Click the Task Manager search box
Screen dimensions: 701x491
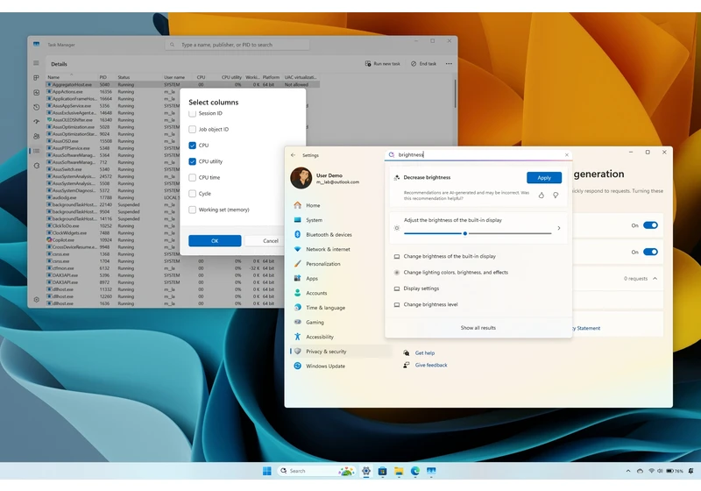point(237,45)
